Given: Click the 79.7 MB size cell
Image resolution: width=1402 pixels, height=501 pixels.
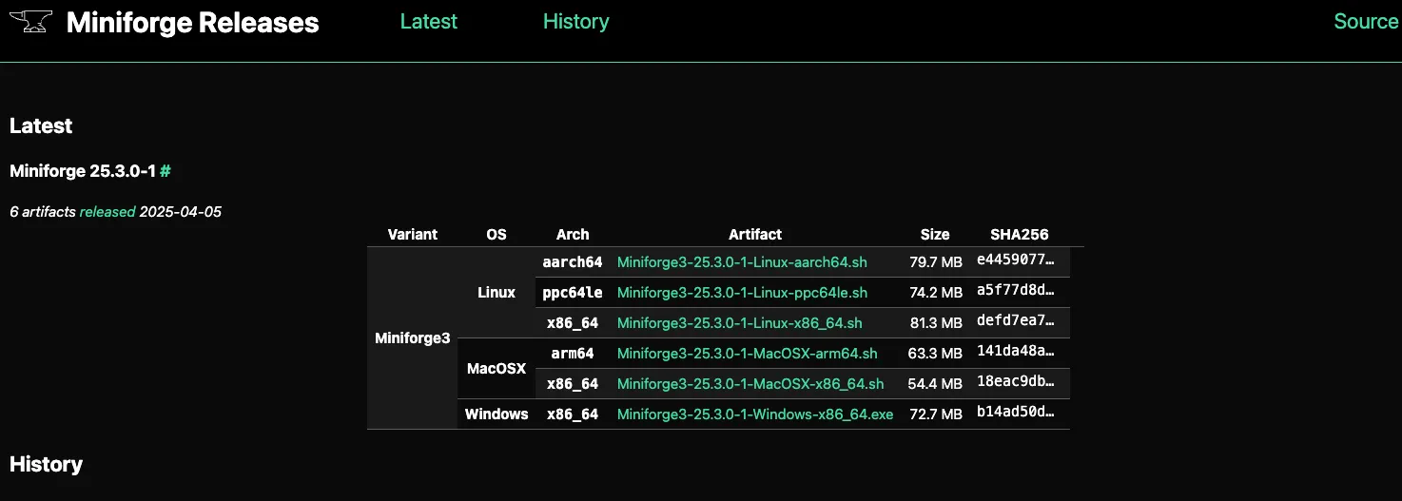Looking at the screenshot, I should click(936, 261).
